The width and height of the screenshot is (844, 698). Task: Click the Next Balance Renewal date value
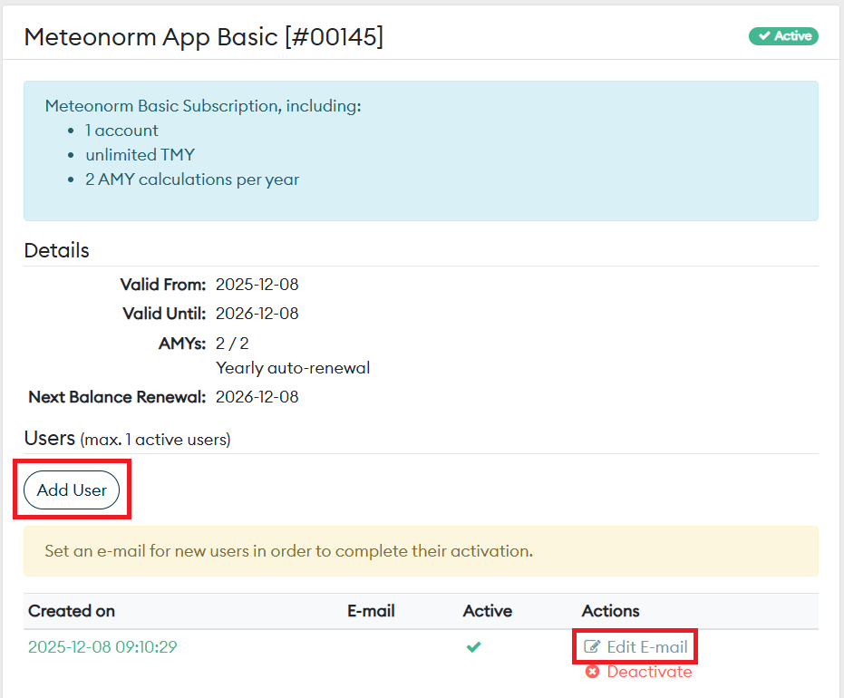[257, 397]
